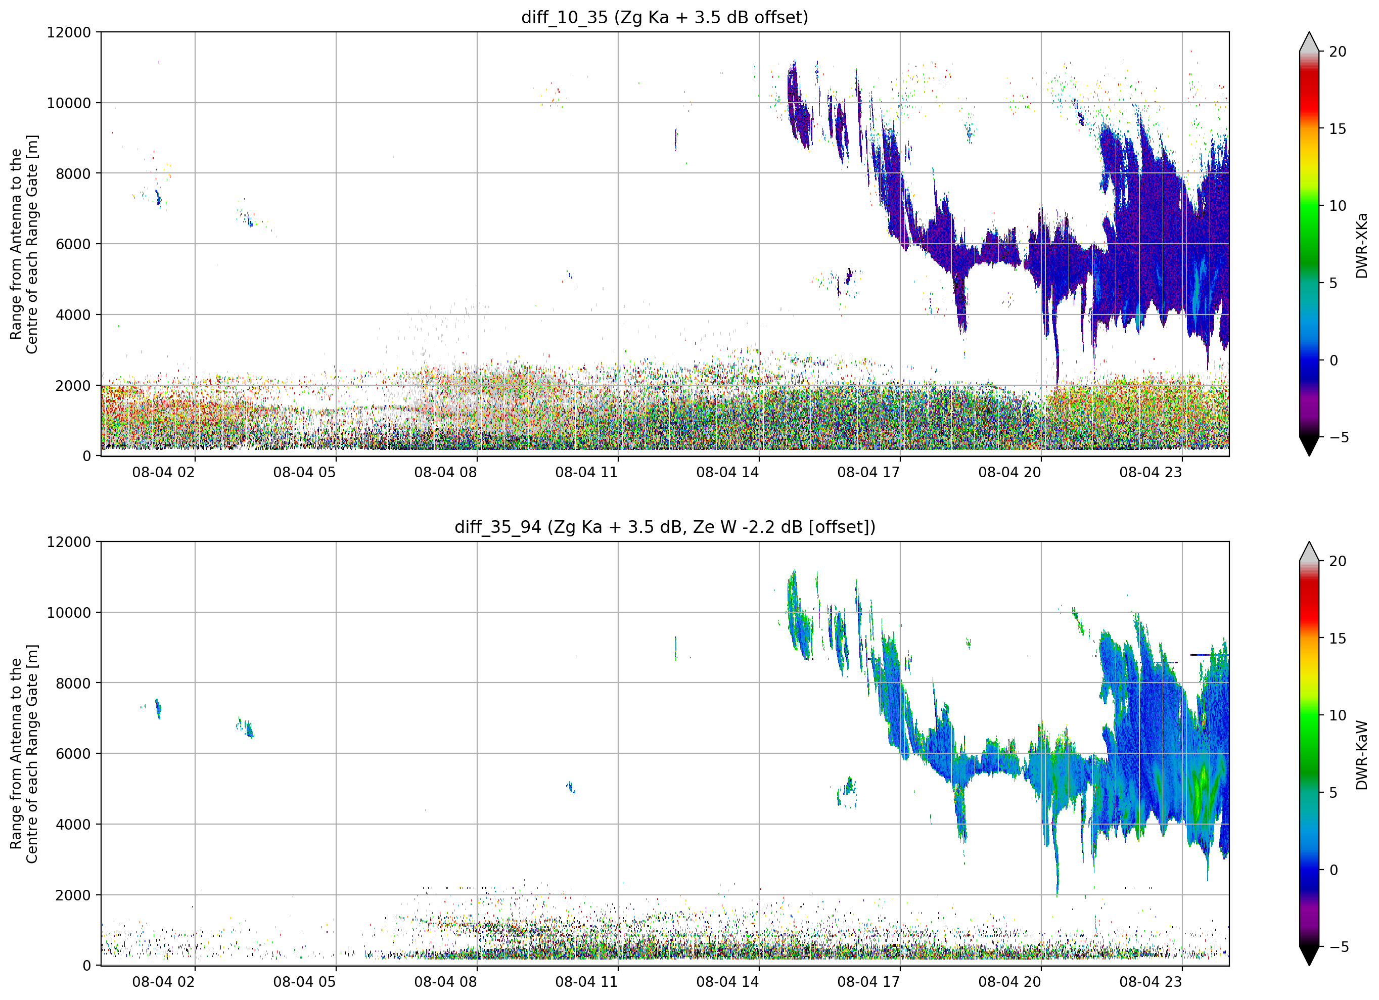The image size is (1379, 1000).
Task: Click the "15" tick on the DWR-KaW colorbar
Action: click(1338, 639)
